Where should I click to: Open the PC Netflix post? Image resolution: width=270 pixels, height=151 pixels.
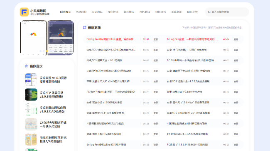tap(110, 92)
